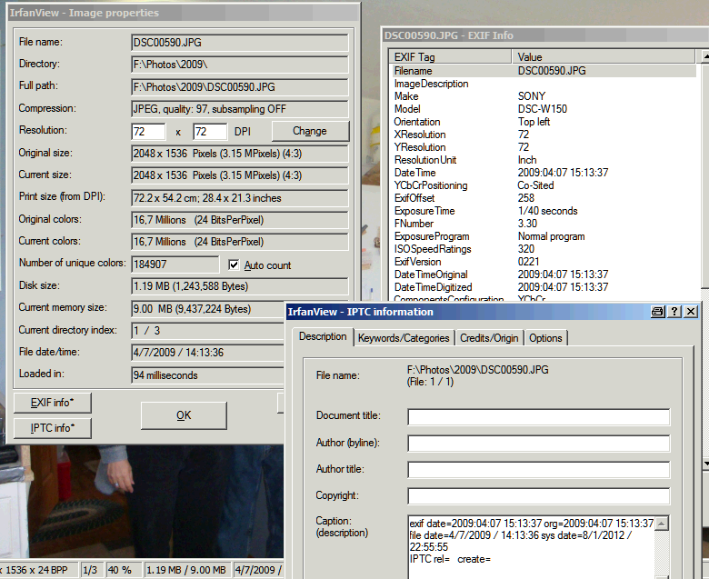Click into the Copyright field
Image resolution: width=709 pixels, height=579 pixels.
click(538, 496)
